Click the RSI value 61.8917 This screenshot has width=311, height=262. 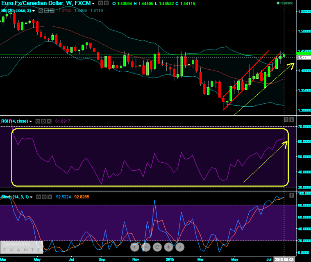(63, 121)
